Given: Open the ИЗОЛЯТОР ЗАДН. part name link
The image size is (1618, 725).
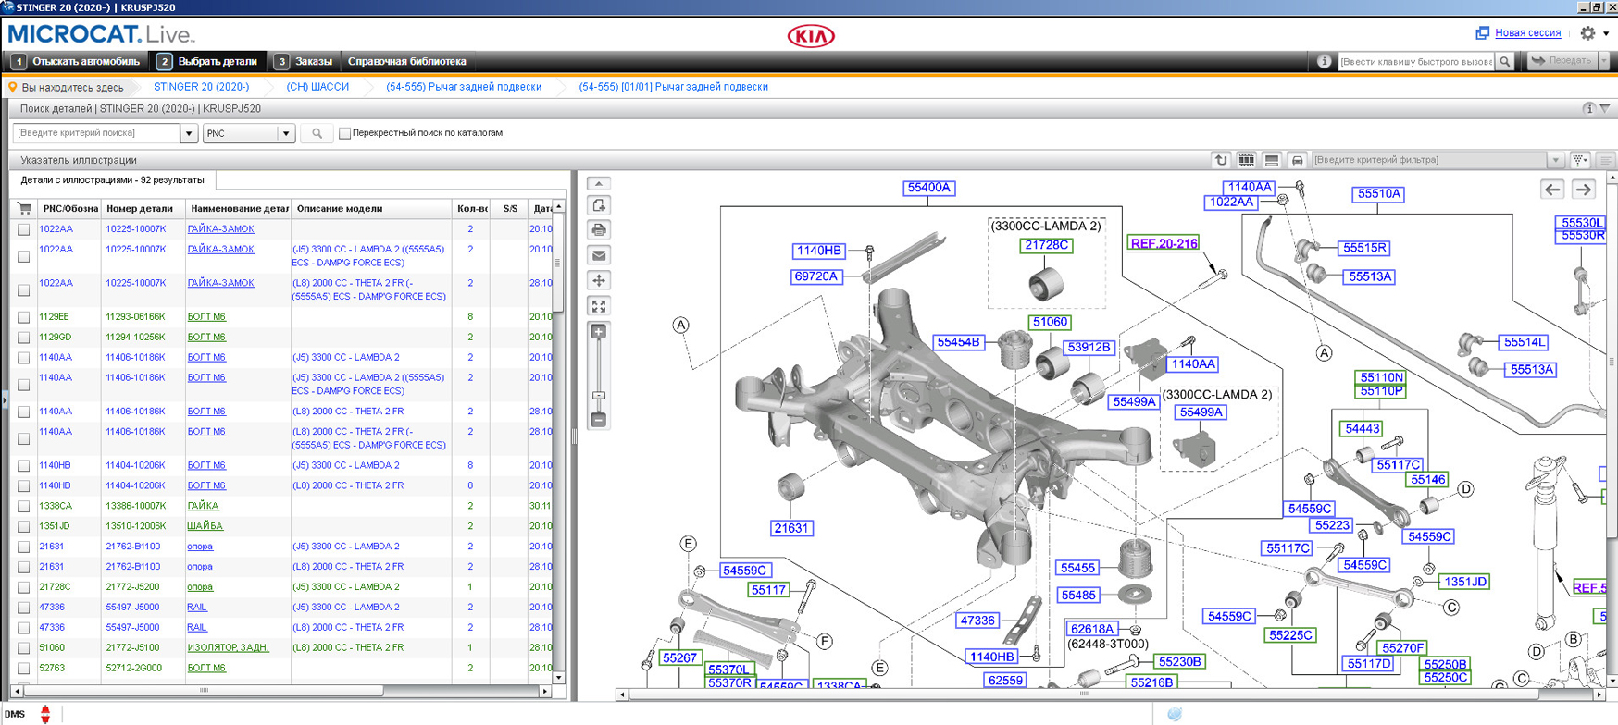Looking at the screenshot, I should point(228,647).
